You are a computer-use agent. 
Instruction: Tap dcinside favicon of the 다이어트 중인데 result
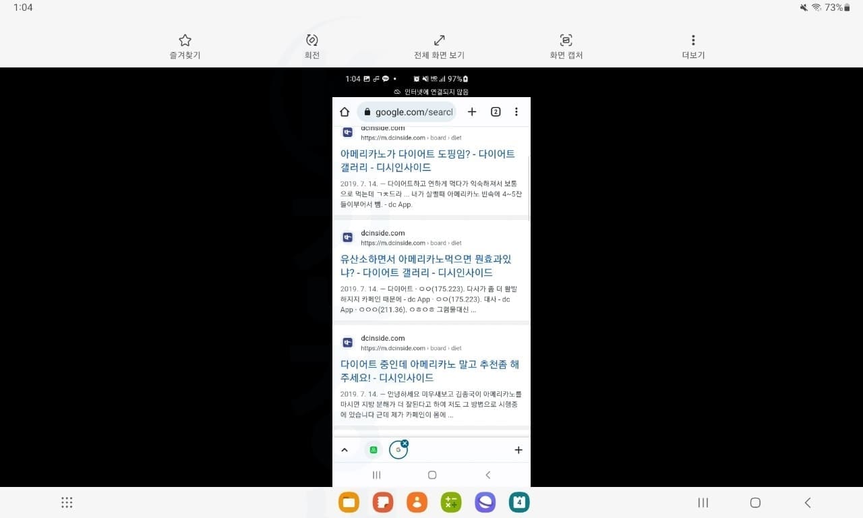[x=348, y=343]
